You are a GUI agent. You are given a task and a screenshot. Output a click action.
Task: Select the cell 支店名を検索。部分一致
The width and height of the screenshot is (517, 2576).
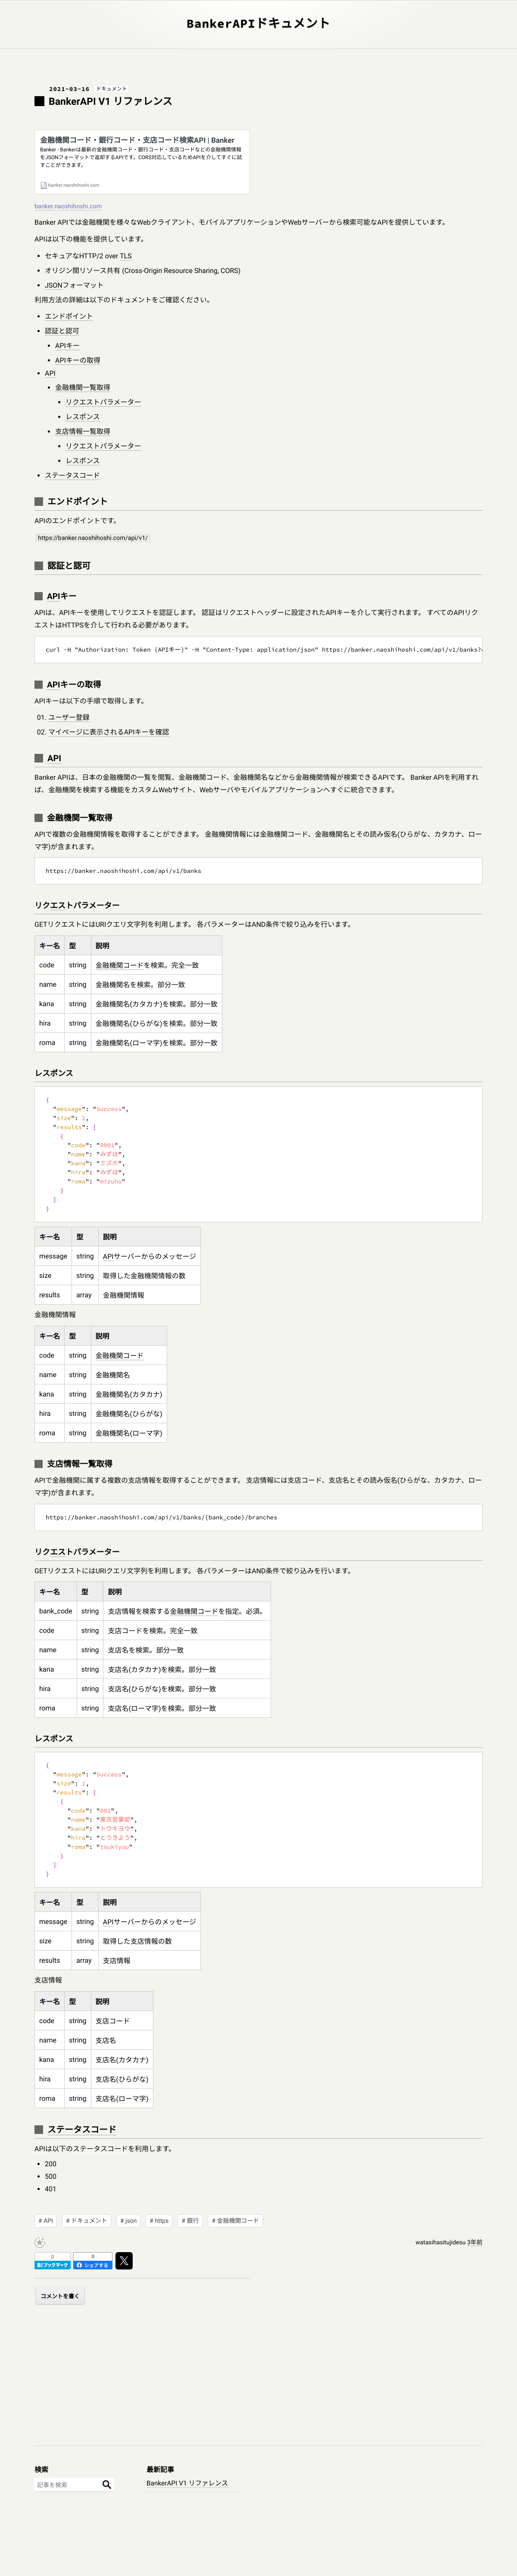187,1650
